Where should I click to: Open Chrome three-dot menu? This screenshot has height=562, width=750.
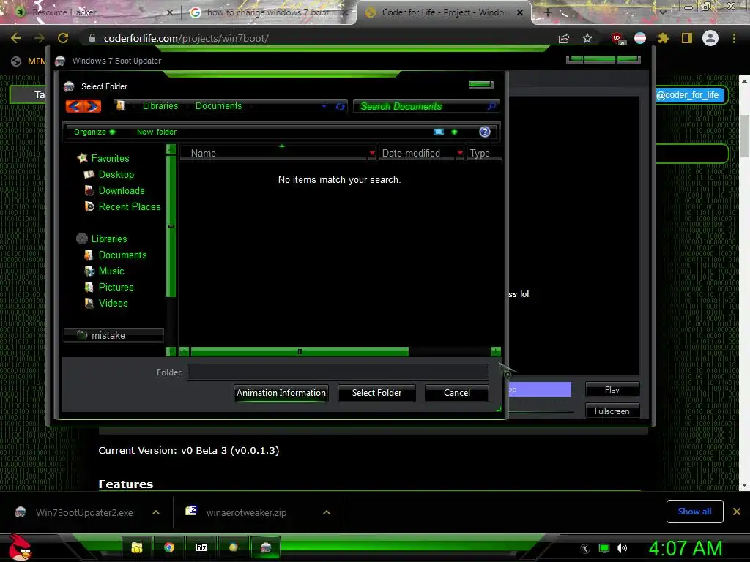[x=734, y=38]
